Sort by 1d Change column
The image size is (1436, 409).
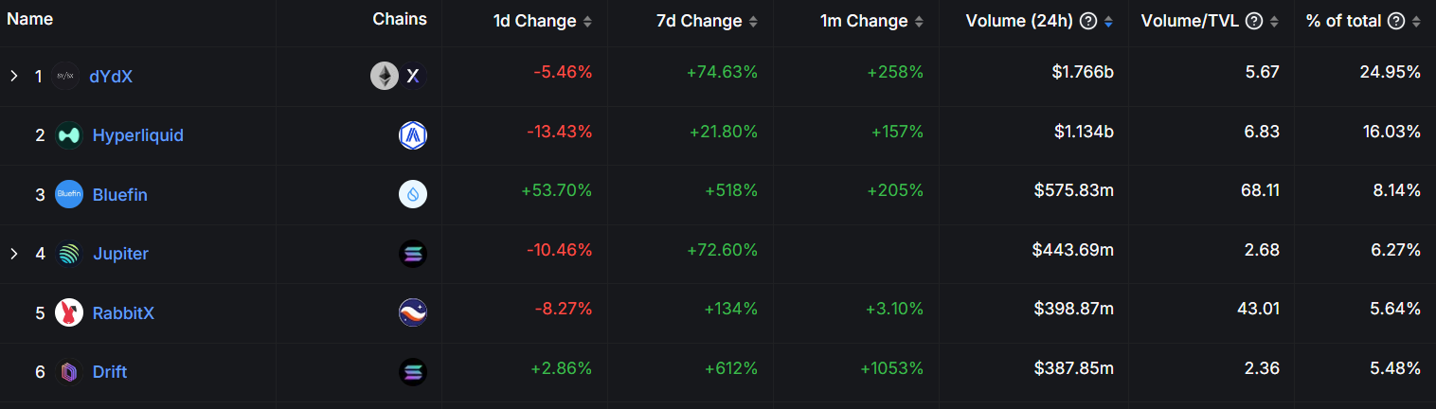point(587,21)
